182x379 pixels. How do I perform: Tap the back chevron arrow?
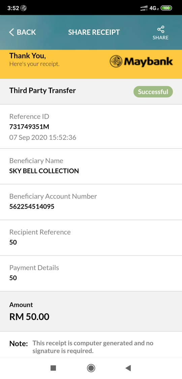click(11, 32)
